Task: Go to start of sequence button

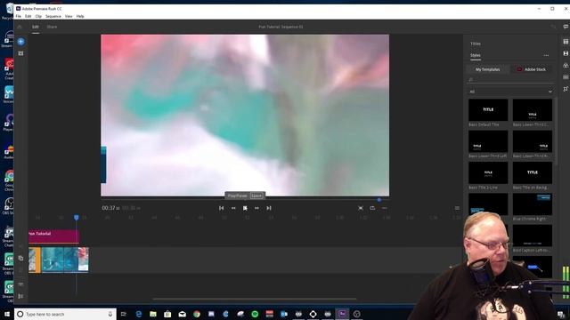Action: click(x=222, y=208)
